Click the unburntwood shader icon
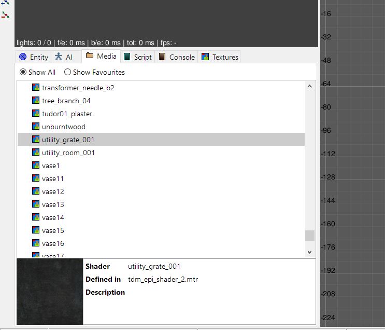Viewport: 385px width, 330px height. 36,127
